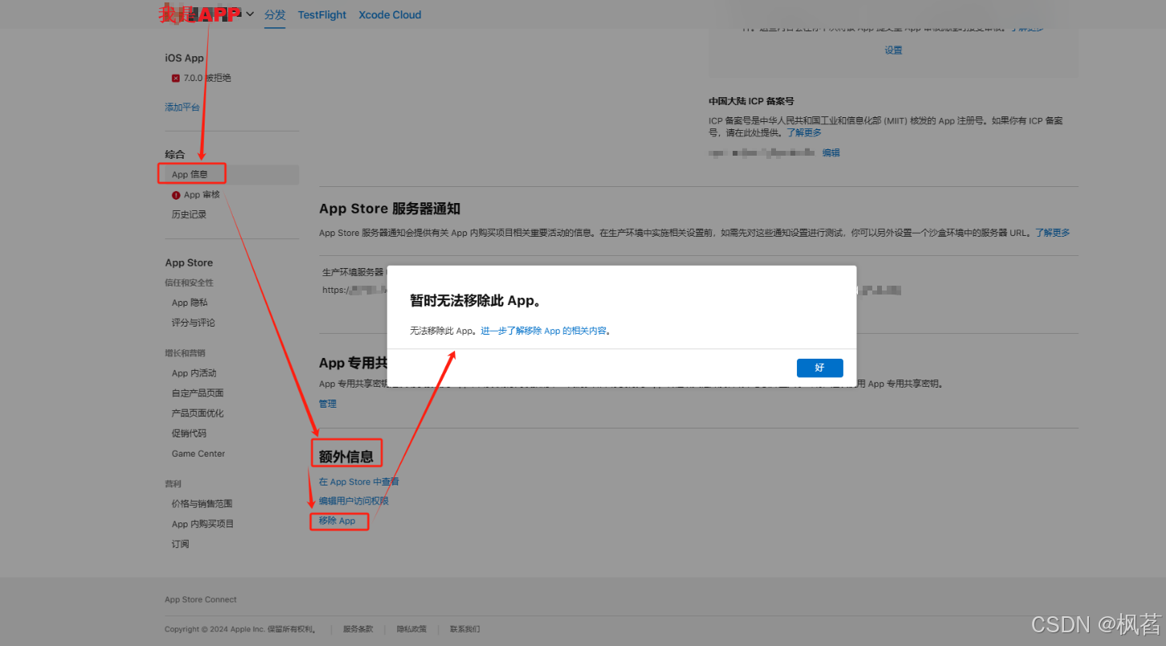Go to the Xcode Cloud tab
The image size is (1166, 646).
(x=390, y=14)
